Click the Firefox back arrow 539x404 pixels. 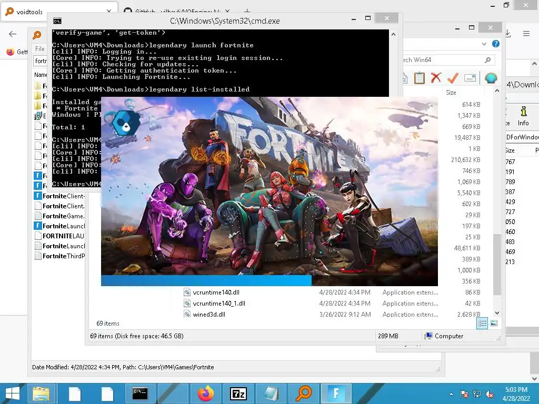point(13,34)
